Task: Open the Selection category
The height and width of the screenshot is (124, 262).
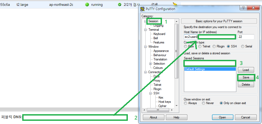Action: tap(159, 64)
